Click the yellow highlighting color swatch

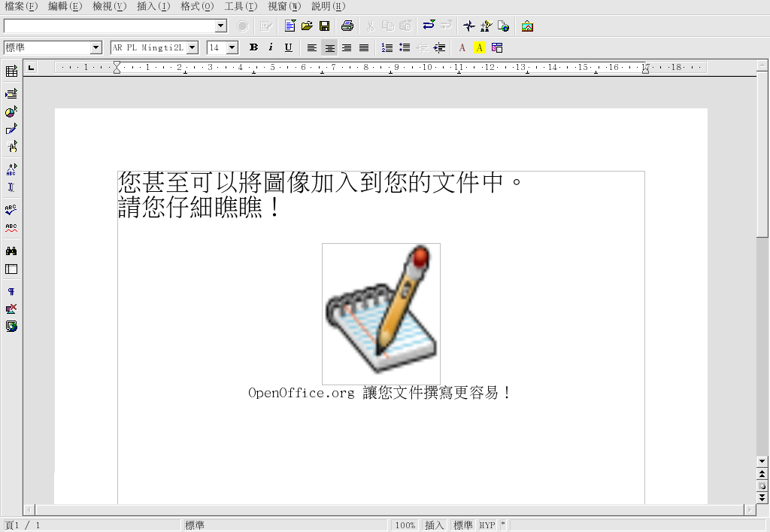[x=479, y=47]
